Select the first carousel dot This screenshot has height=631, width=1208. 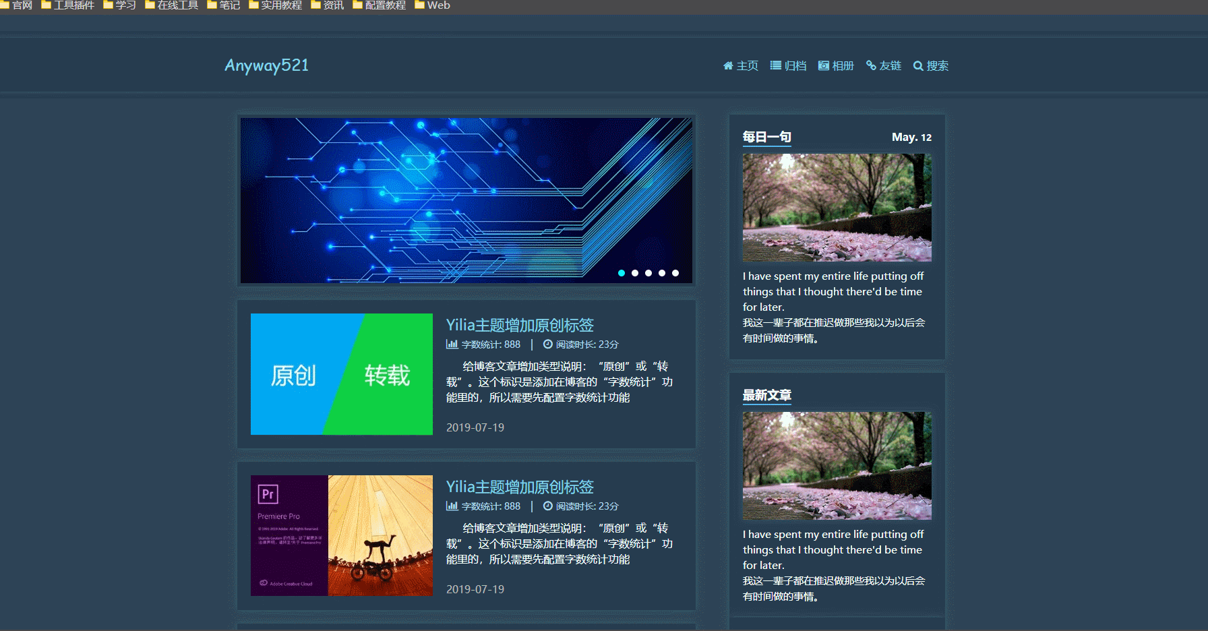click(x=622, y=273)
